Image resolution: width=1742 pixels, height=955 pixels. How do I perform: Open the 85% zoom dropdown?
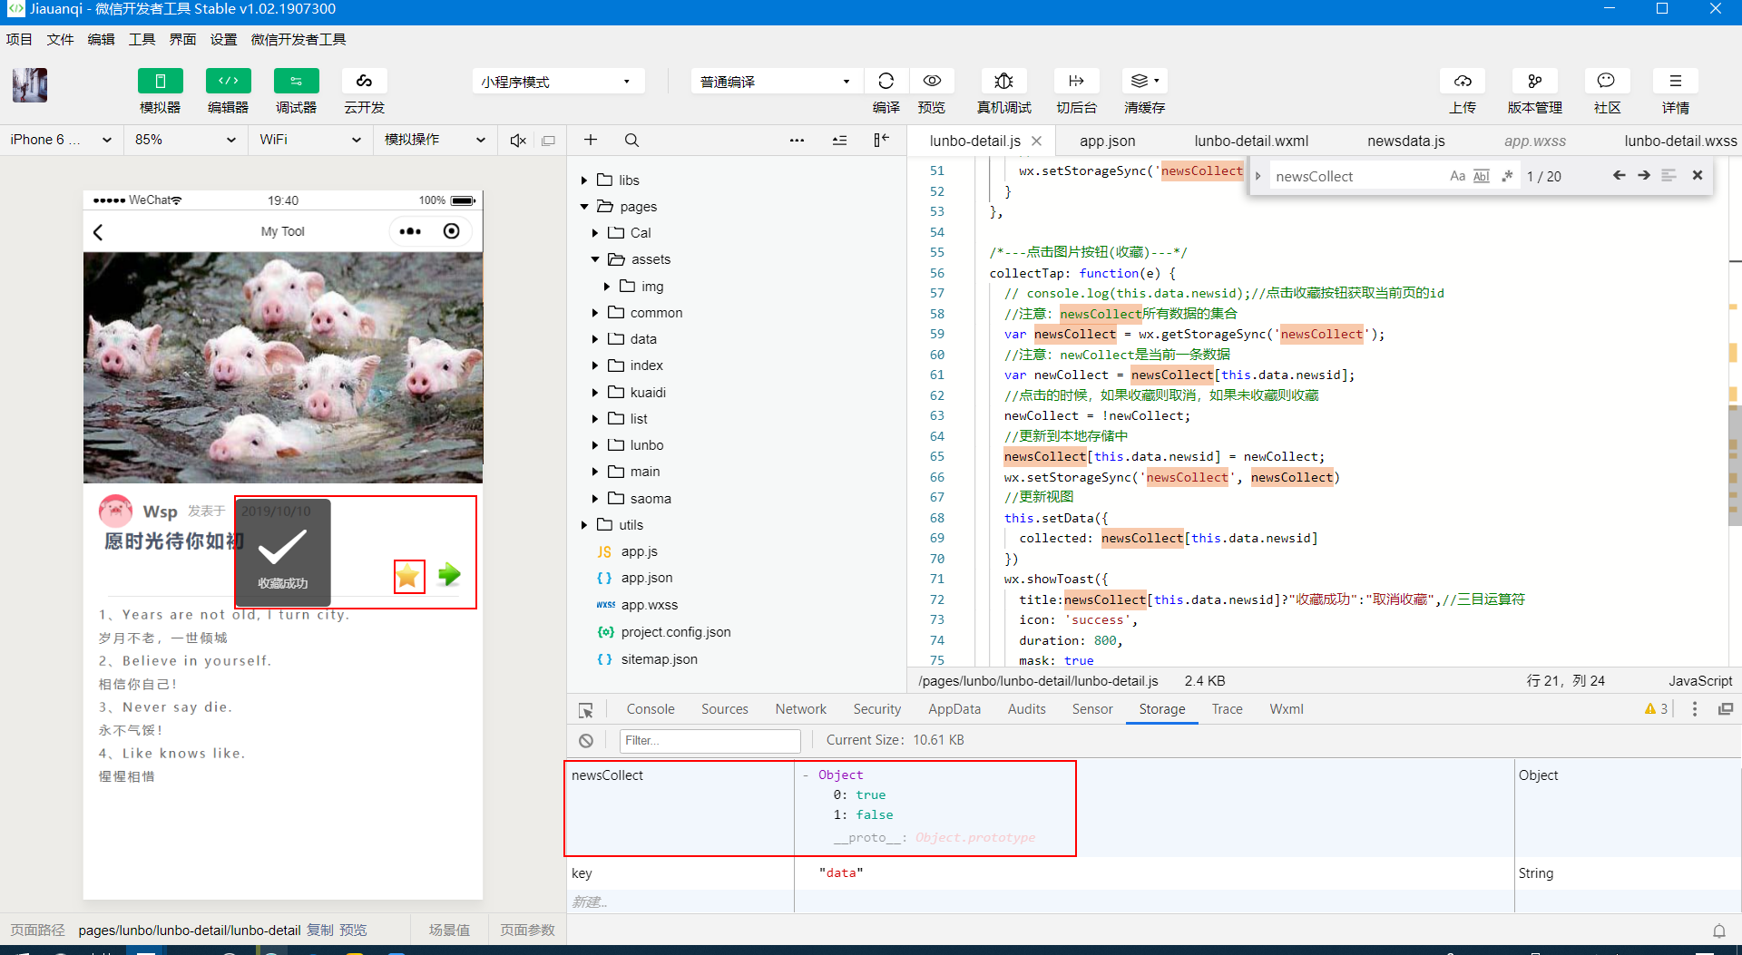(x=185, y=140)
